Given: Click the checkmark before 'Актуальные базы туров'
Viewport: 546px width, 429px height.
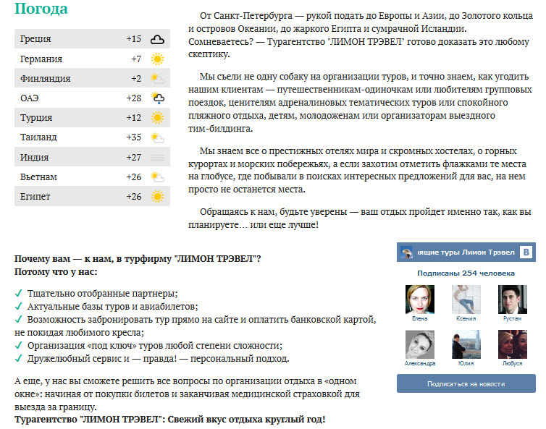Looking at the screenshot, I should click(x=18, y=306).
